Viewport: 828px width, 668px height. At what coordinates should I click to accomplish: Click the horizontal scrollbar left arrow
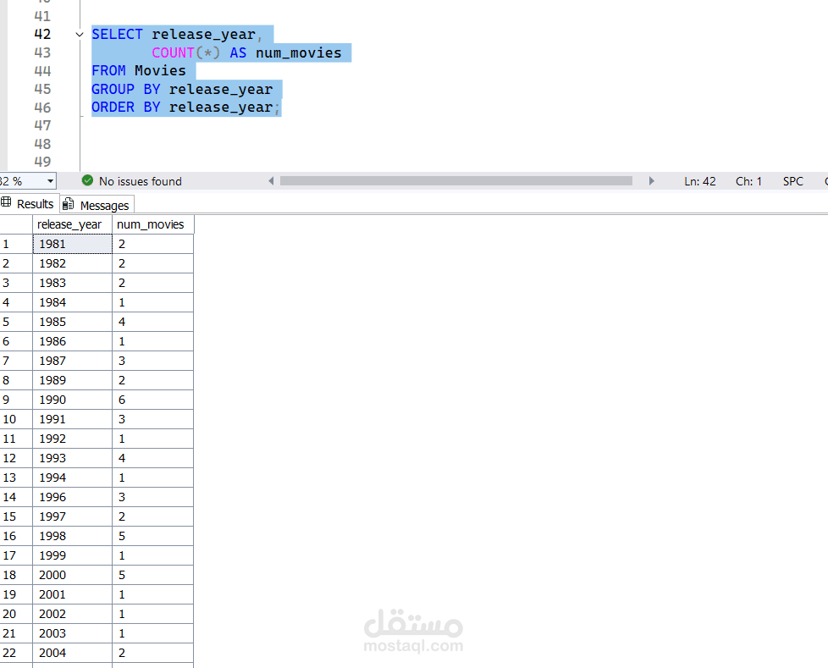click(271, 181)
